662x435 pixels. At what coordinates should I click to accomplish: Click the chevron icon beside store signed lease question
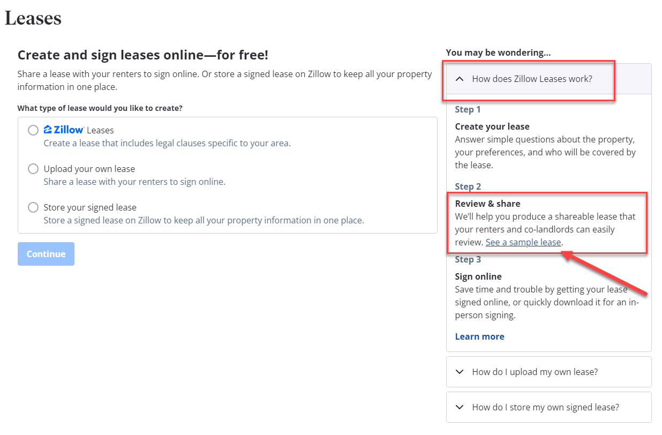coord(460,407)
